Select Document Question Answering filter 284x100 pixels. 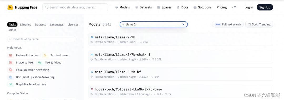[x=32, y=77]
